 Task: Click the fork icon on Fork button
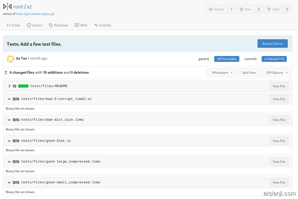(269, 9)
